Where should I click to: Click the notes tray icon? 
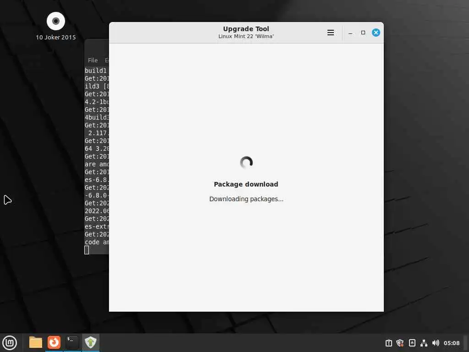click(412, 343)
